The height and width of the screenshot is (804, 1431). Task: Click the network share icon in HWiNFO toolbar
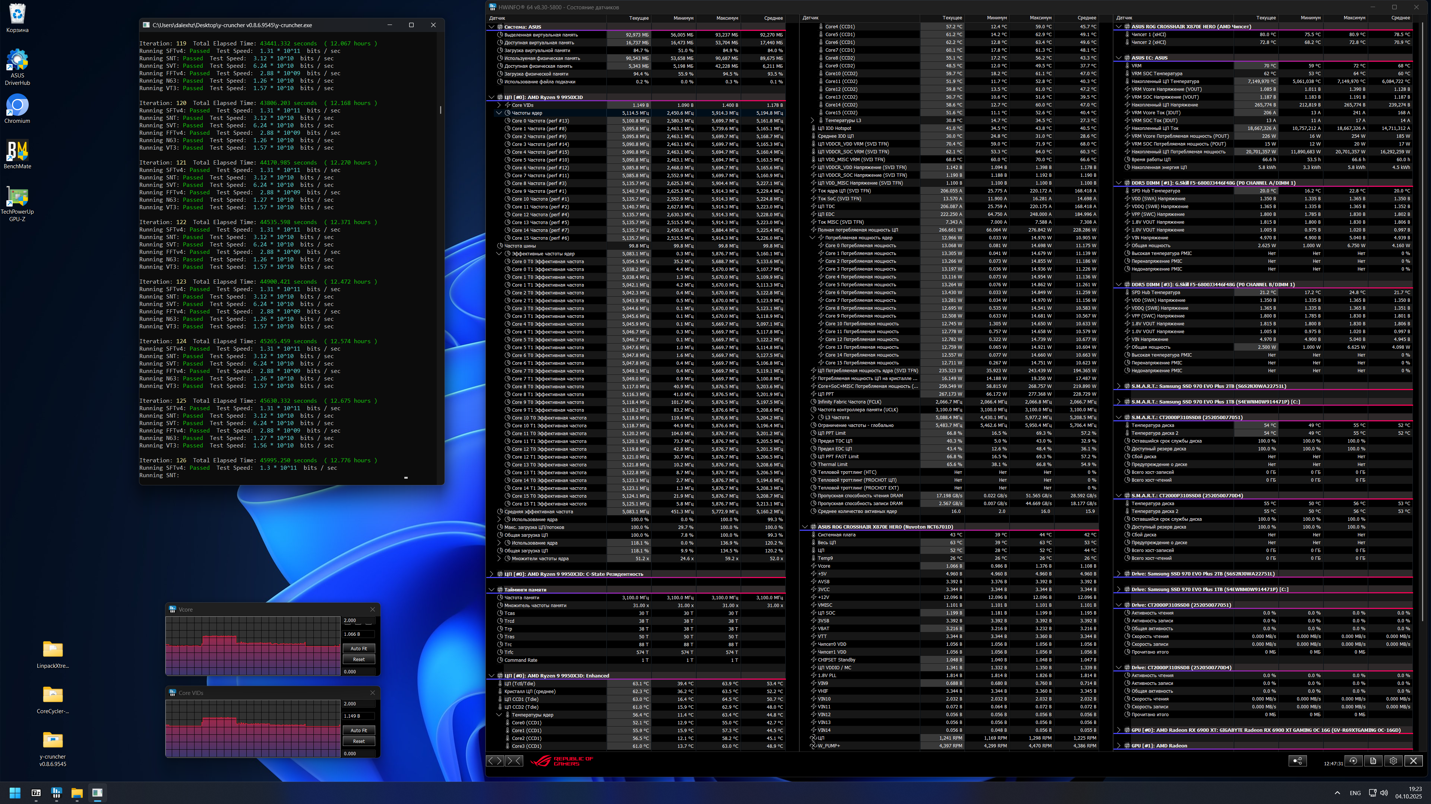(1297, 761)
